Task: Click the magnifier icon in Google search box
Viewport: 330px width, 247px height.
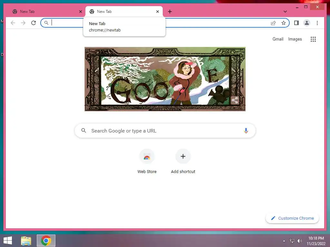Action: (x=83, y=131)
